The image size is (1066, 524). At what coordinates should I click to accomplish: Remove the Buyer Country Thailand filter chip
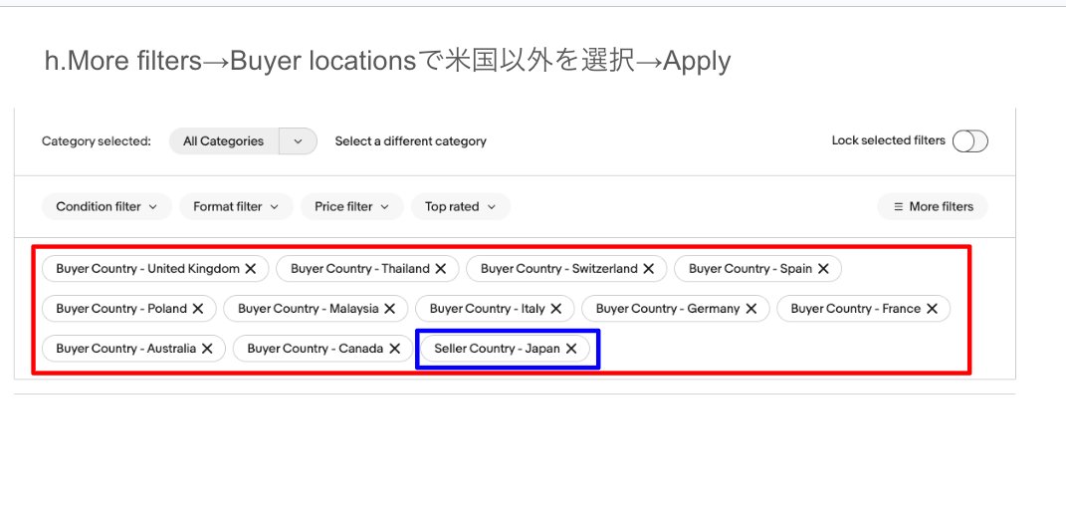441,269
